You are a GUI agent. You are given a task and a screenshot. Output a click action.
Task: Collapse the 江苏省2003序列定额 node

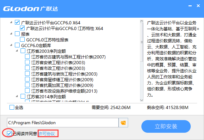[17, 51]
